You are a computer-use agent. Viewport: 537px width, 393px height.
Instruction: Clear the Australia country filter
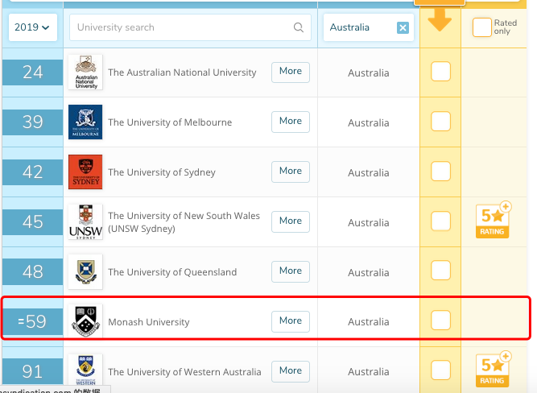pos(403,27)
